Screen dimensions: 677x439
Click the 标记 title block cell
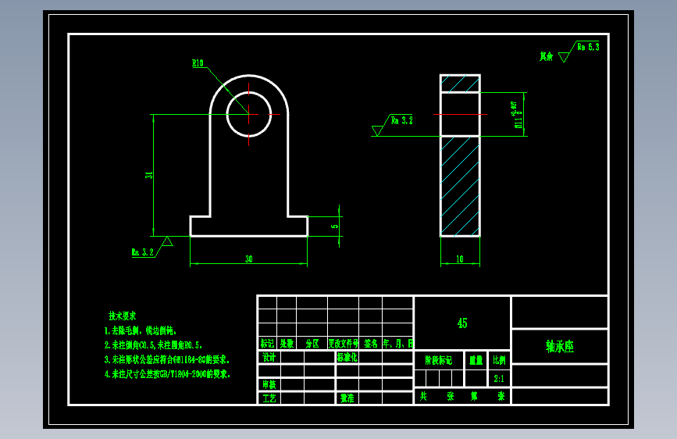click(267, 344)
